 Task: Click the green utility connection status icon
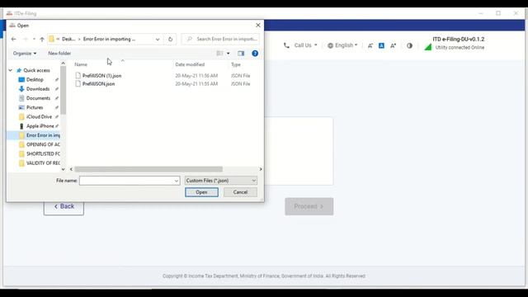(x=428, y=47)
